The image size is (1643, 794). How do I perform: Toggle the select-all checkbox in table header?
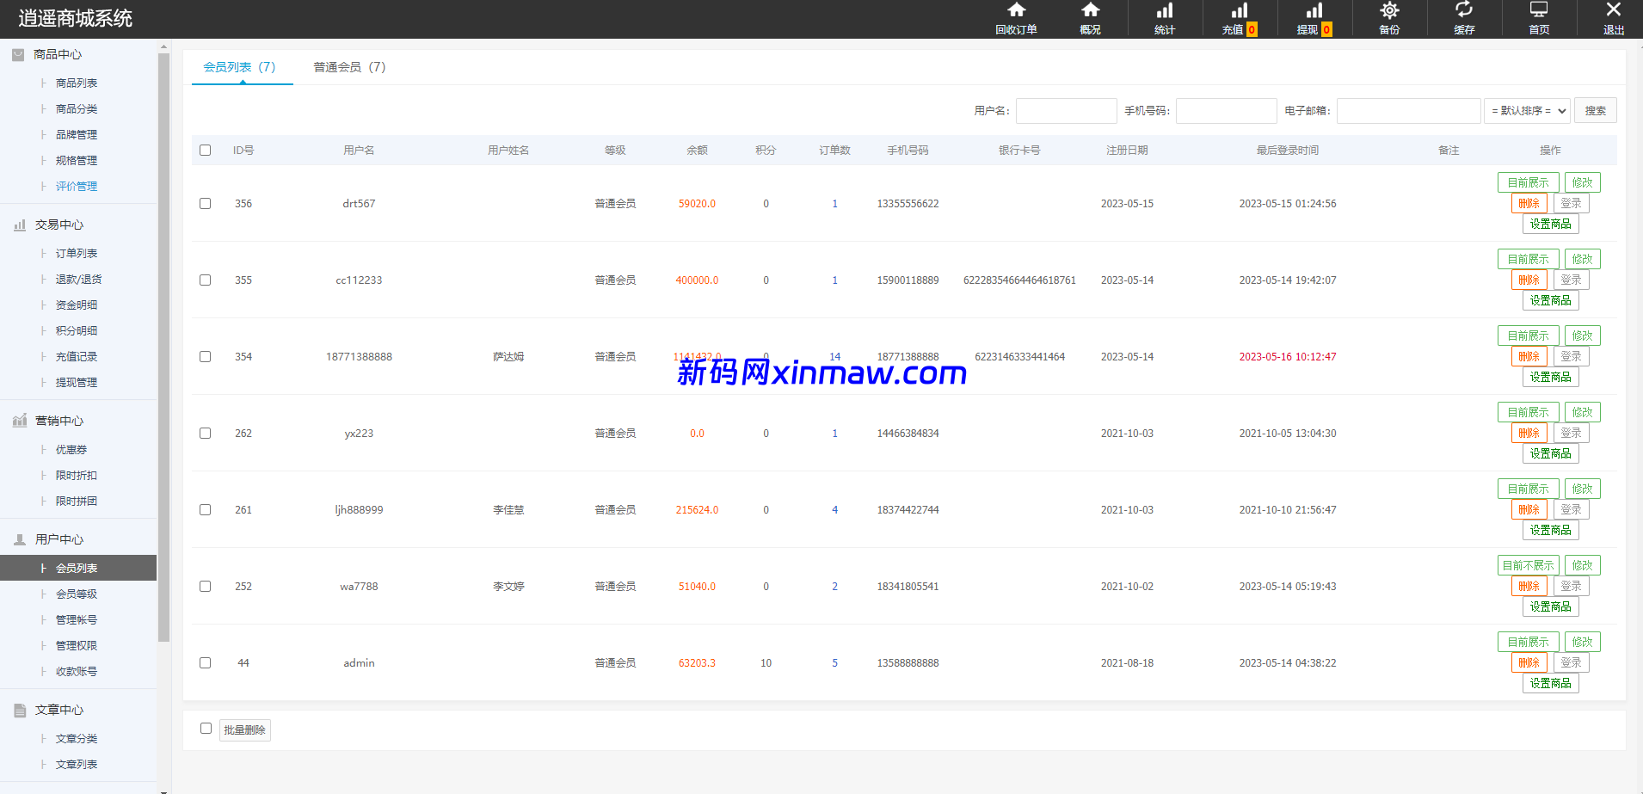pyautogui.click(x=205, y=151)
